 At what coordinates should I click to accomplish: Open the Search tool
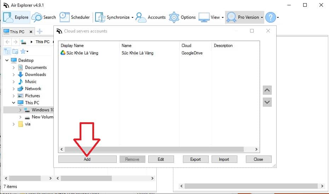pos(44,17)
